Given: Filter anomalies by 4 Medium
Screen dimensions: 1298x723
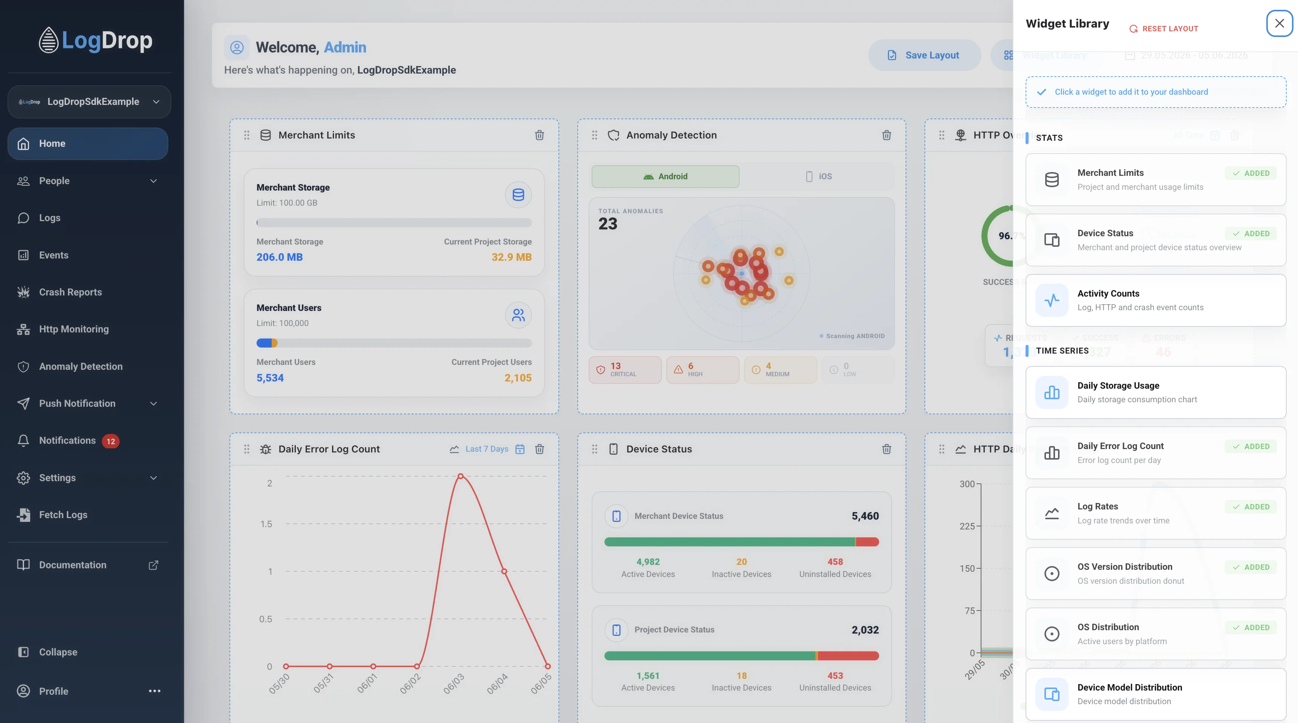Looking at the screenshot, I should [780, 370].
